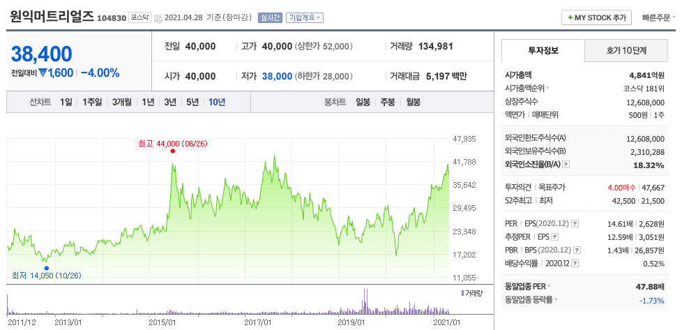This screenshot has height=330, width=682.
Task: Switch to the 투자정보 tab
Action: click(543, 50)
